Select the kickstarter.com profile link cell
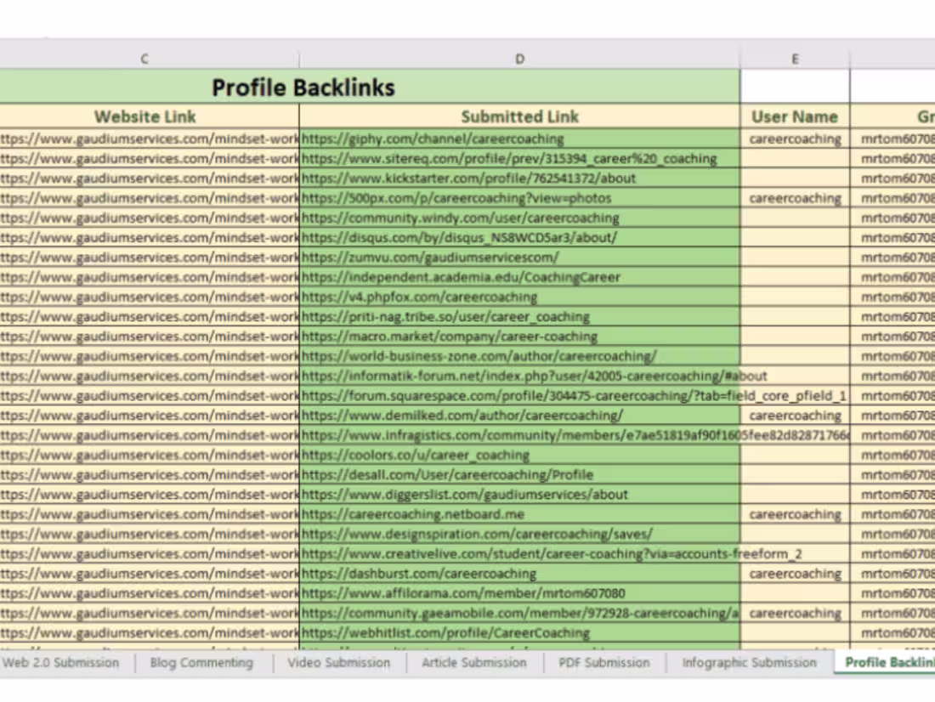The height and width of the screenshot is (702, 935). tap(519, 178)
